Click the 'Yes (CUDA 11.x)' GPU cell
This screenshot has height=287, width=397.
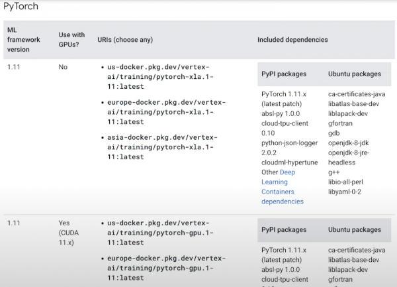pos(69,233)
